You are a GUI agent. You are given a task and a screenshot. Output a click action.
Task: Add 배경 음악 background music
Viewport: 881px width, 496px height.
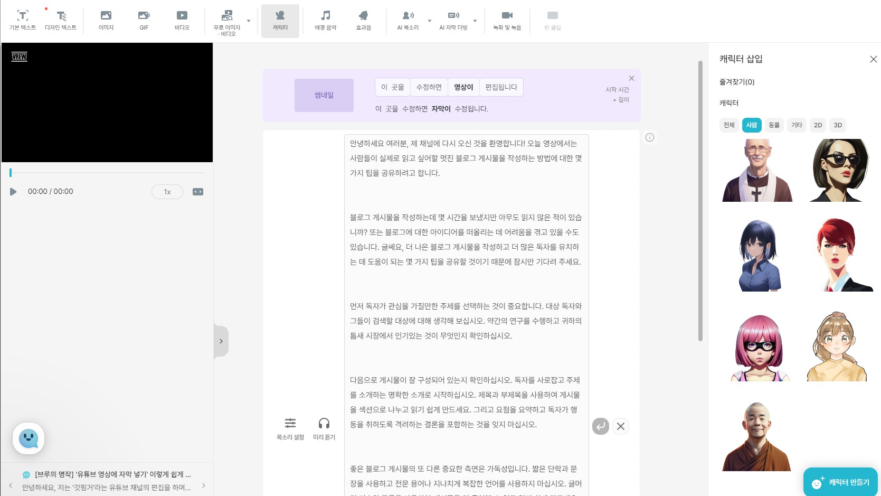coord(326,21)
